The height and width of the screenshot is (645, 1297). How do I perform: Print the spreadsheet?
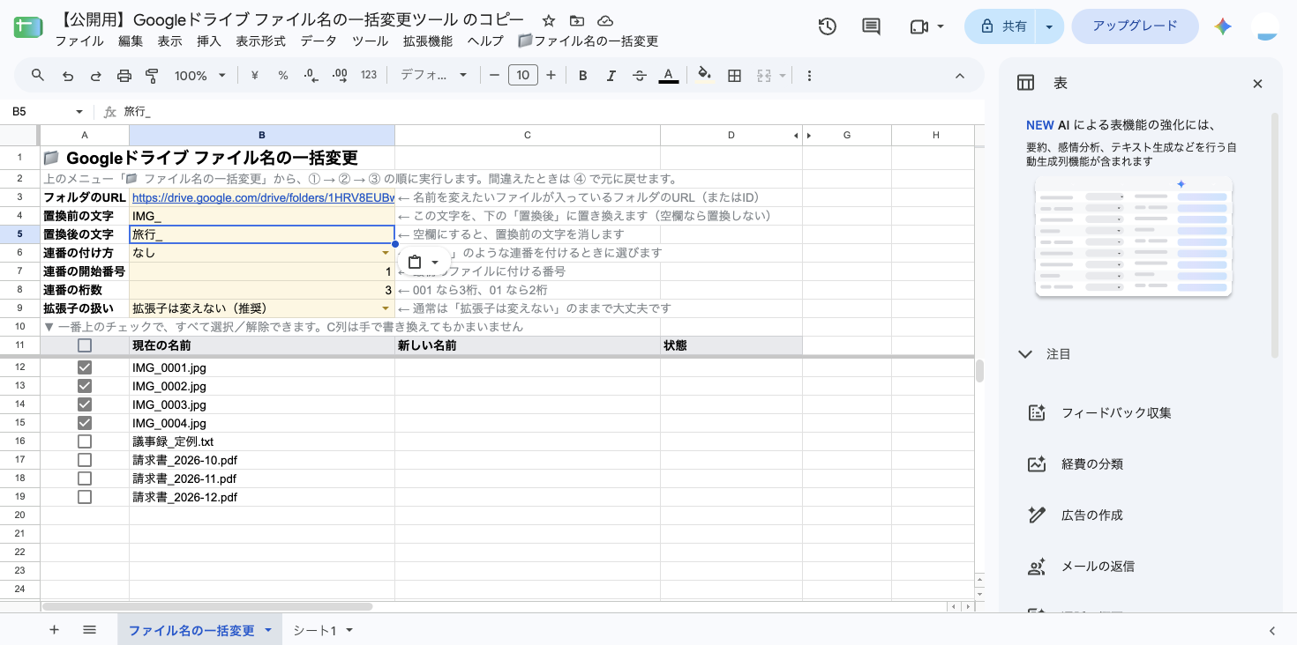(124, 76)
